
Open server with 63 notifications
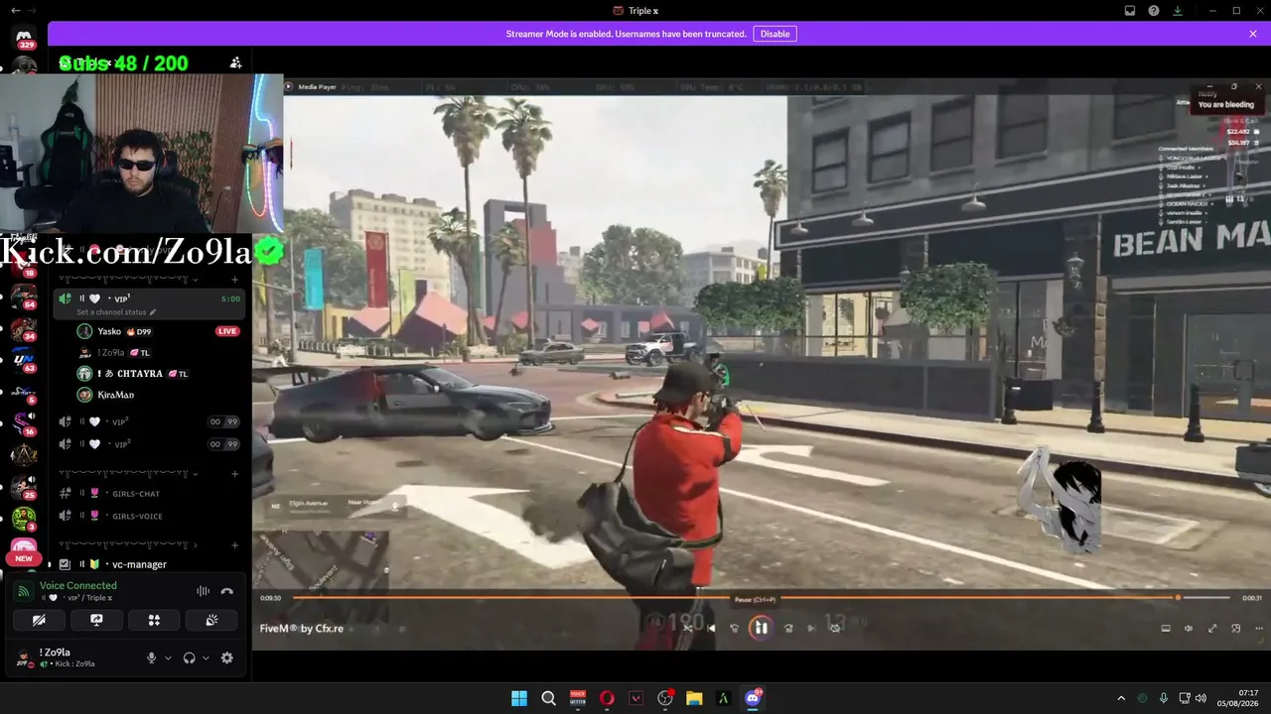pos(24,360)
